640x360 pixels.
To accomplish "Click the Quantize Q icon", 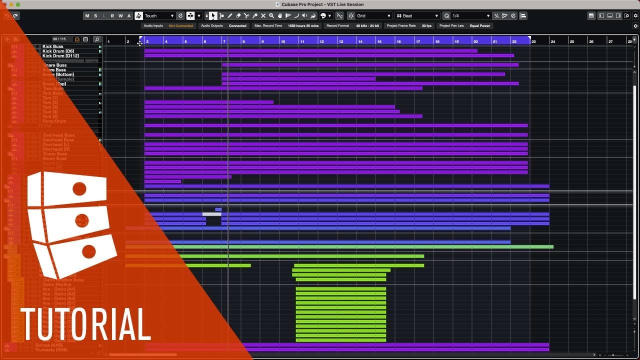I will [447, 16].
